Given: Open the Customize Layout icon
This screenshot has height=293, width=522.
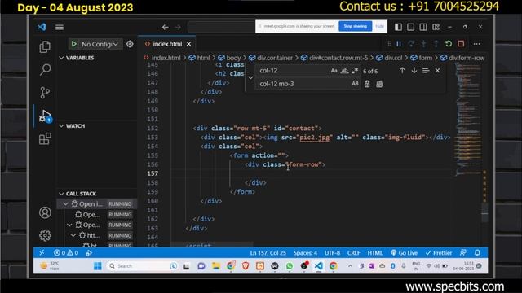Looking at the screenshot, I should click(436, 27).
